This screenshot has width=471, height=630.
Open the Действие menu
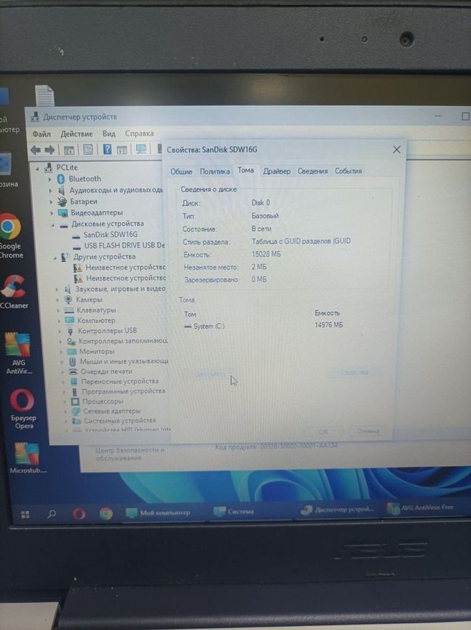[x=76, y=134]
